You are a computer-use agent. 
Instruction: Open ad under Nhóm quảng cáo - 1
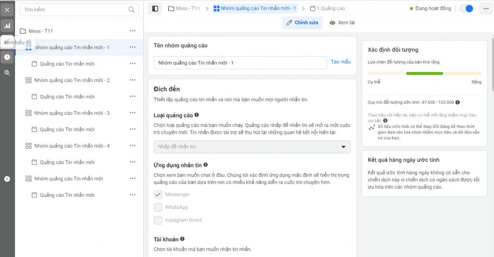point(67,64)
